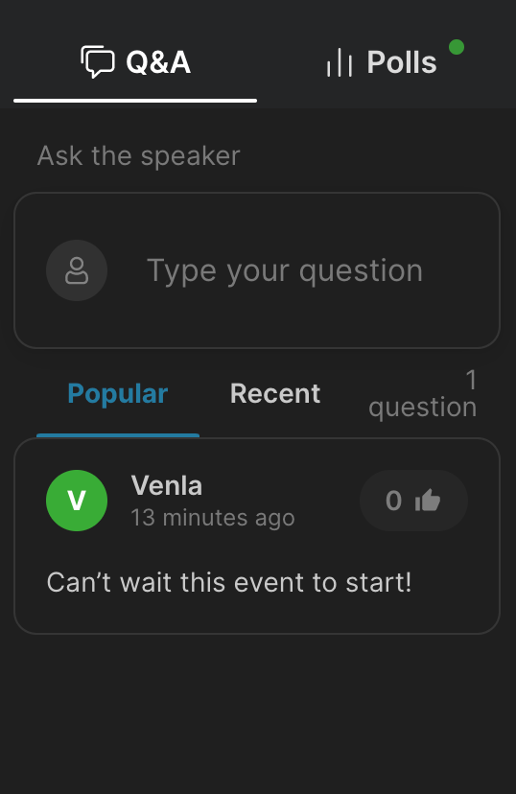Viewport: 516px width, 794px height.
Task: Click the white underline beneath Q&A tab
Action: tap(135, 101)
